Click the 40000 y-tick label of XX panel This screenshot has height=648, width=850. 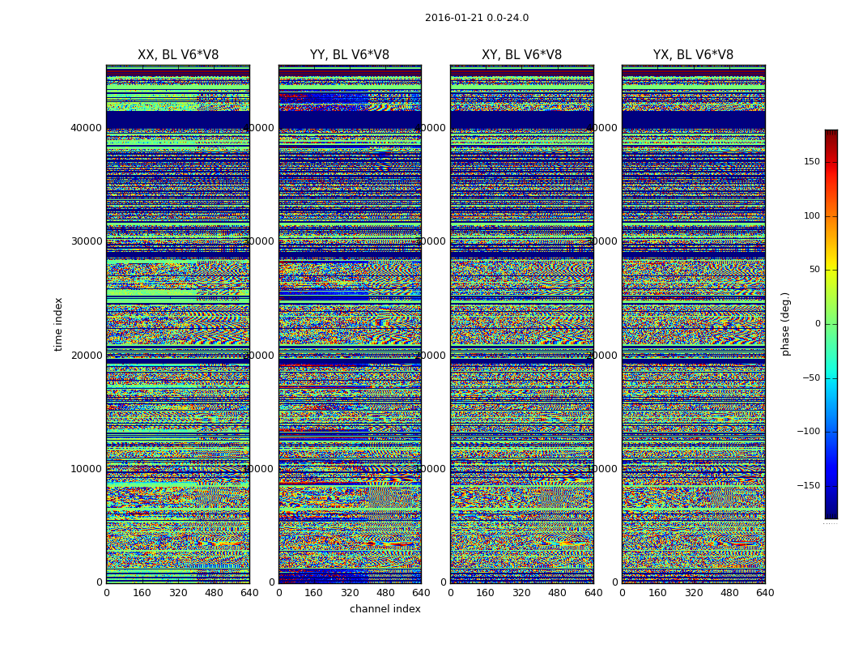pos(86,128)
